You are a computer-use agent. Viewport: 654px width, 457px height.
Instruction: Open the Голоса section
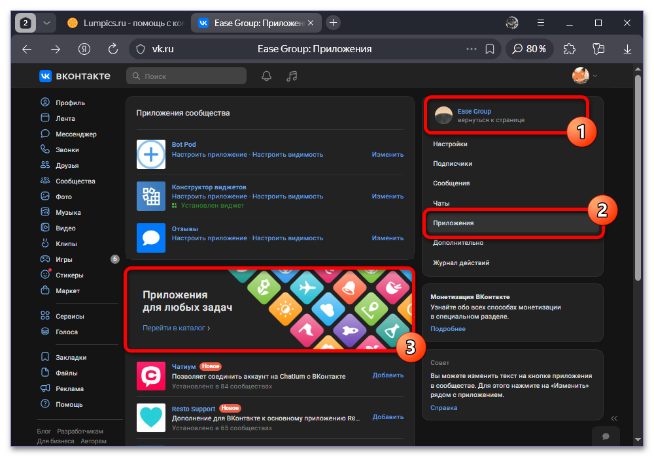coord(66,332)
